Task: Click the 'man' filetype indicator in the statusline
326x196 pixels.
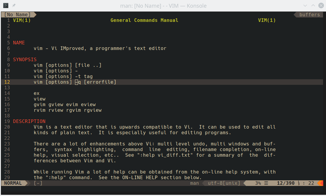Action: pyautogui.click(x=194, y=183)
